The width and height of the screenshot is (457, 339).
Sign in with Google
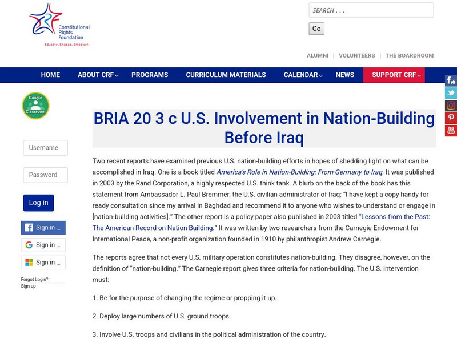(x=43, y=245)
